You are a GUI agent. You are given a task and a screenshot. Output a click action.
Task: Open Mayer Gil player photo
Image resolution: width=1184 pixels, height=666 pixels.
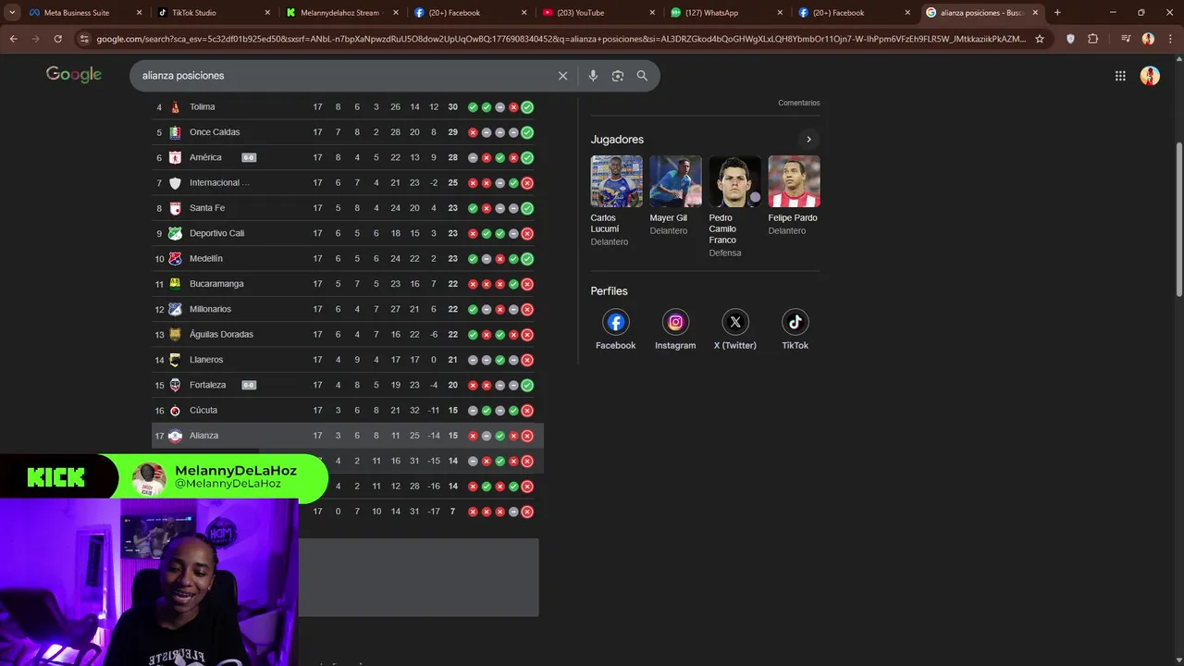point(675,181)
